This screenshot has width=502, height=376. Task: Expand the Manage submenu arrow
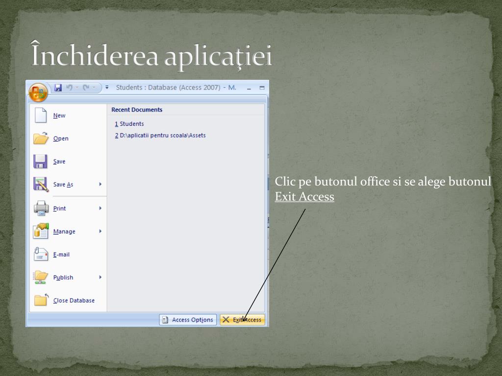100,231
